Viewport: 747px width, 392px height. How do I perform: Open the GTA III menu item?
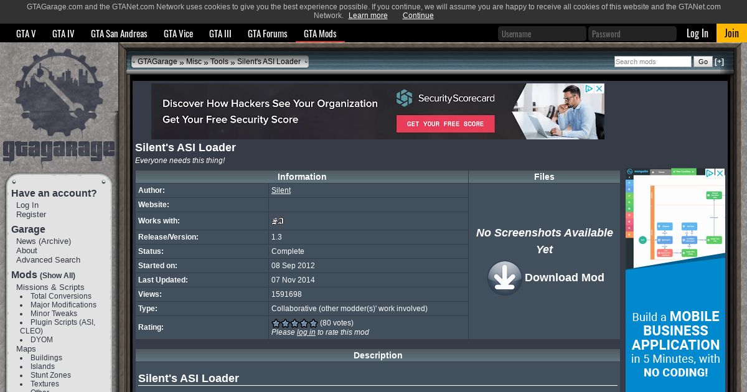pyautogui.click(x=220, y=34)
